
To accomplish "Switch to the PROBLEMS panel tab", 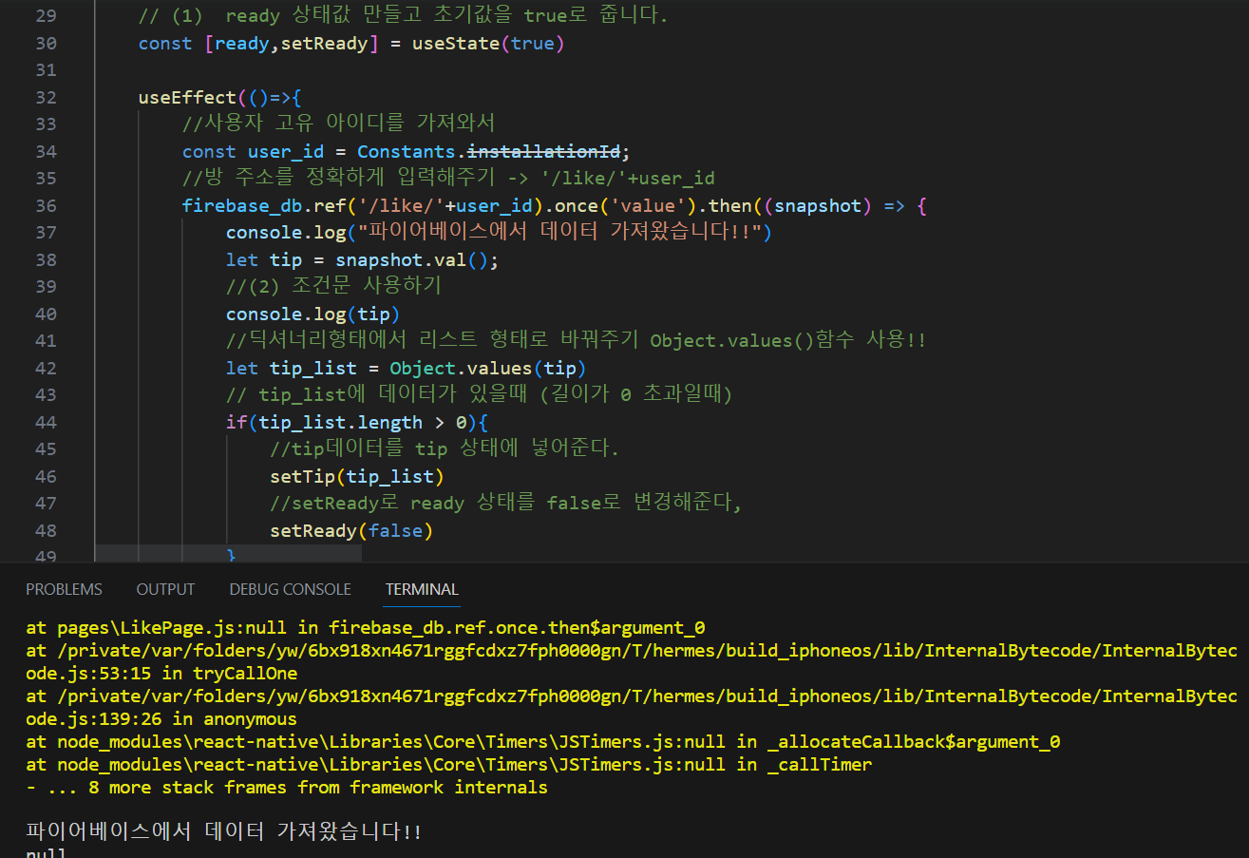I will tap(64, 589).
